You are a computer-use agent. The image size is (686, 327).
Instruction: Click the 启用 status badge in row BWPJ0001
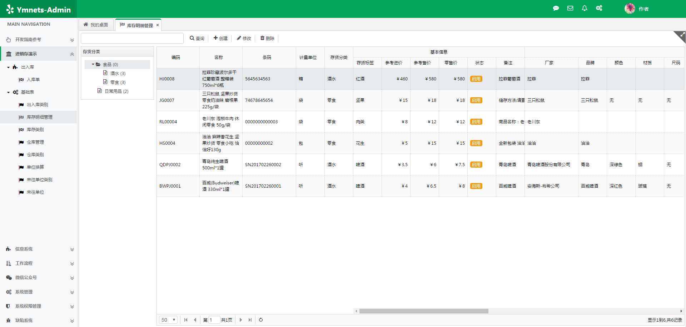tap(476, 186)
